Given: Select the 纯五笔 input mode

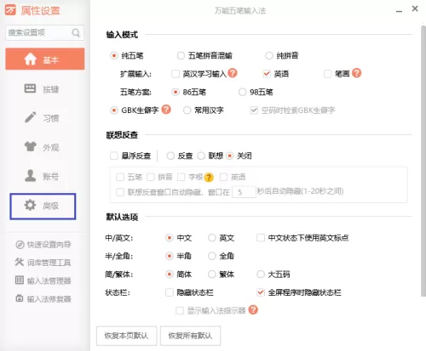Looking at the screenshot, I should click(114, 55).
